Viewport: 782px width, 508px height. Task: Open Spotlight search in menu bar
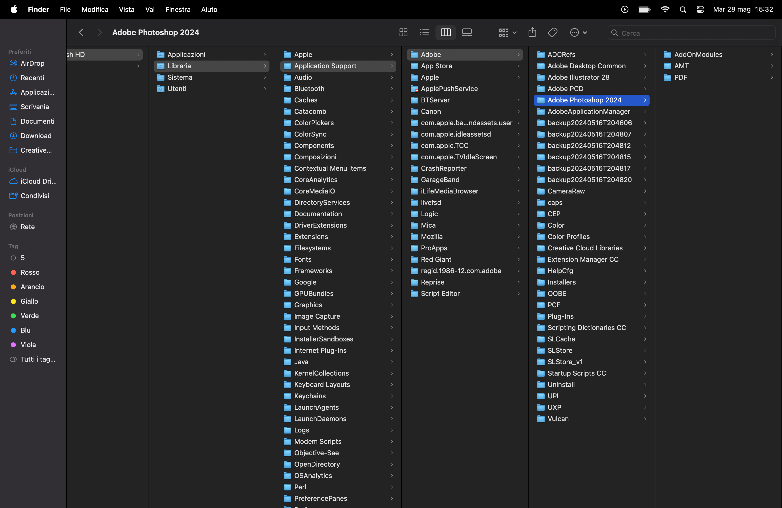(683, 10)
